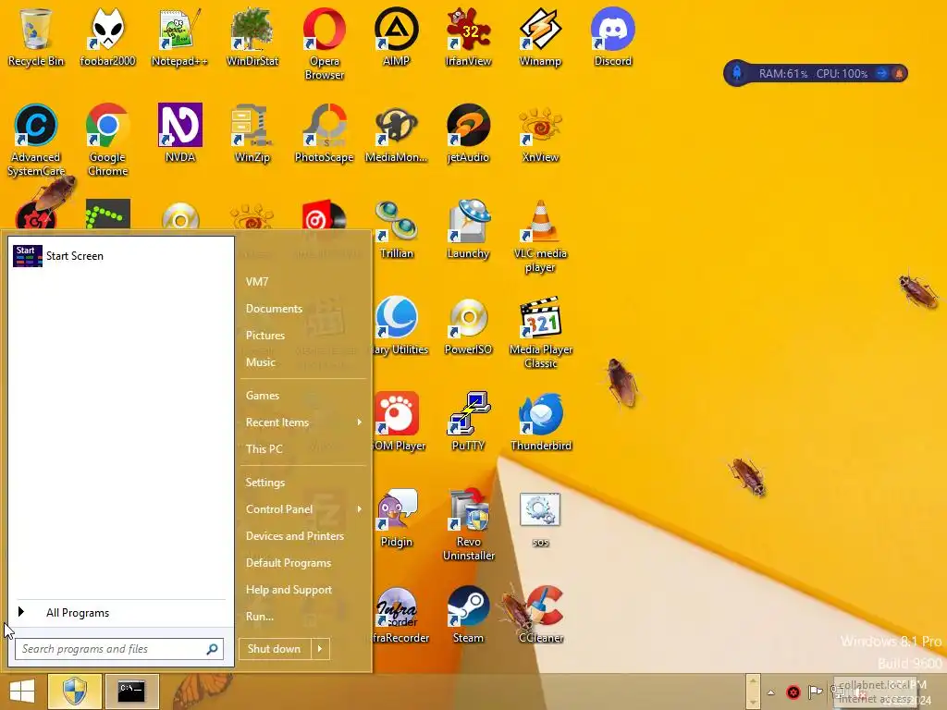Click the Shut down button
Viewport: 947px width, 710px height.
(x=275, y=649)
